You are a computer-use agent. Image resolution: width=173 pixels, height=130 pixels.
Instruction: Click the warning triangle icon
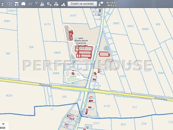coord(42,4)
